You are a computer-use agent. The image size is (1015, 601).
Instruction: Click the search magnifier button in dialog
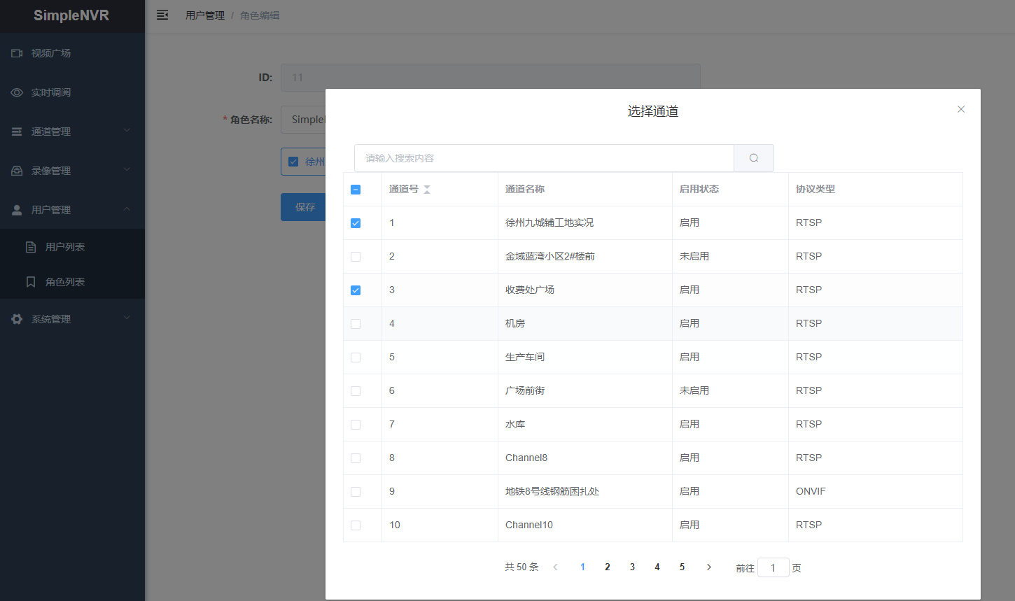754,158
